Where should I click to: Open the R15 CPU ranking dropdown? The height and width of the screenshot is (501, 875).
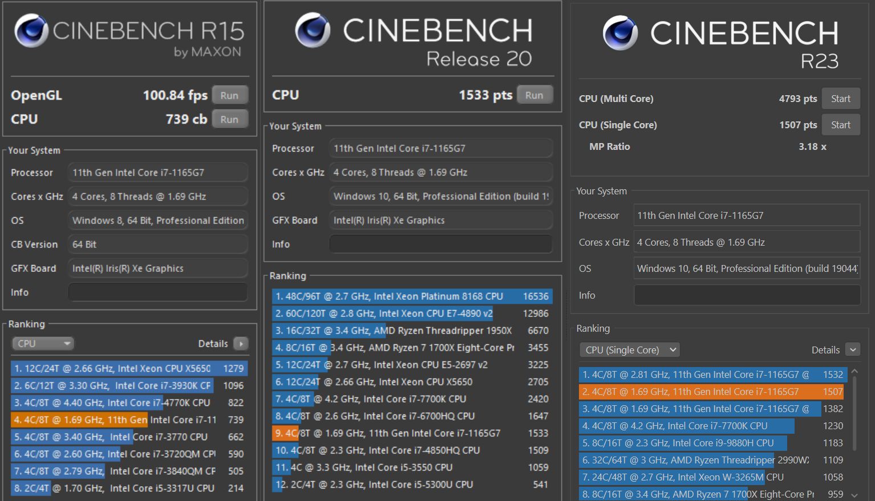pyautogui.click(x=43, y=344)
